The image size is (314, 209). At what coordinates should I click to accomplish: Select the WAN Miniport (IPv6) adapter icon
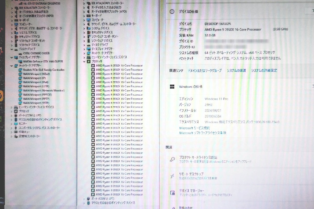click(21, 82)
